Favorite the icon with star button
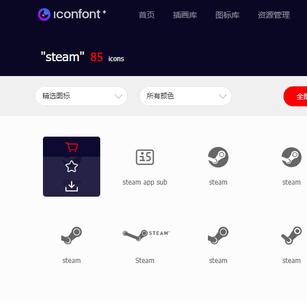307x303 pixels. pos(72,166)
